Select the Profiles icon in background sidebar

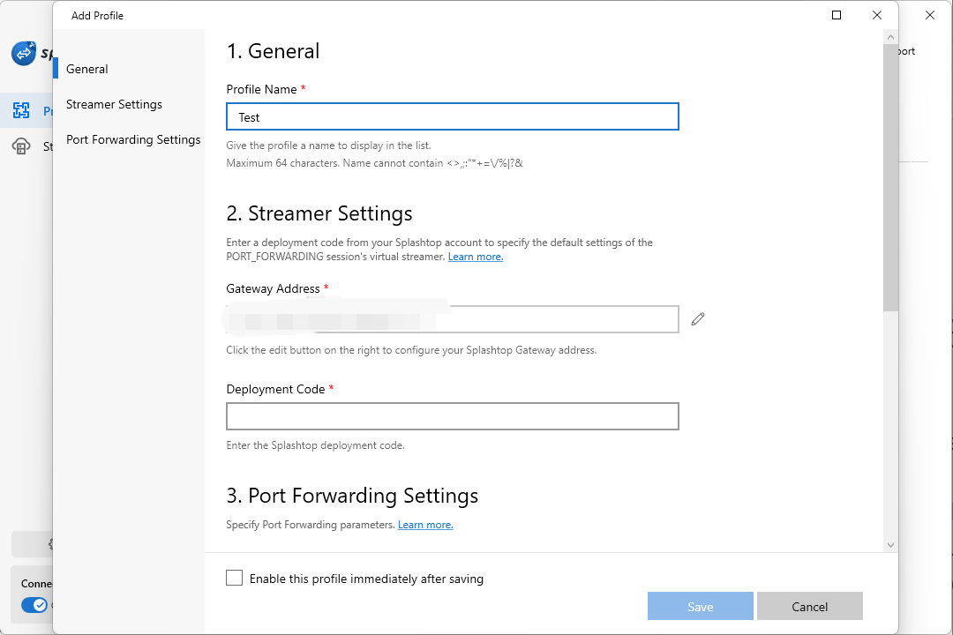(x=21, y=110)
